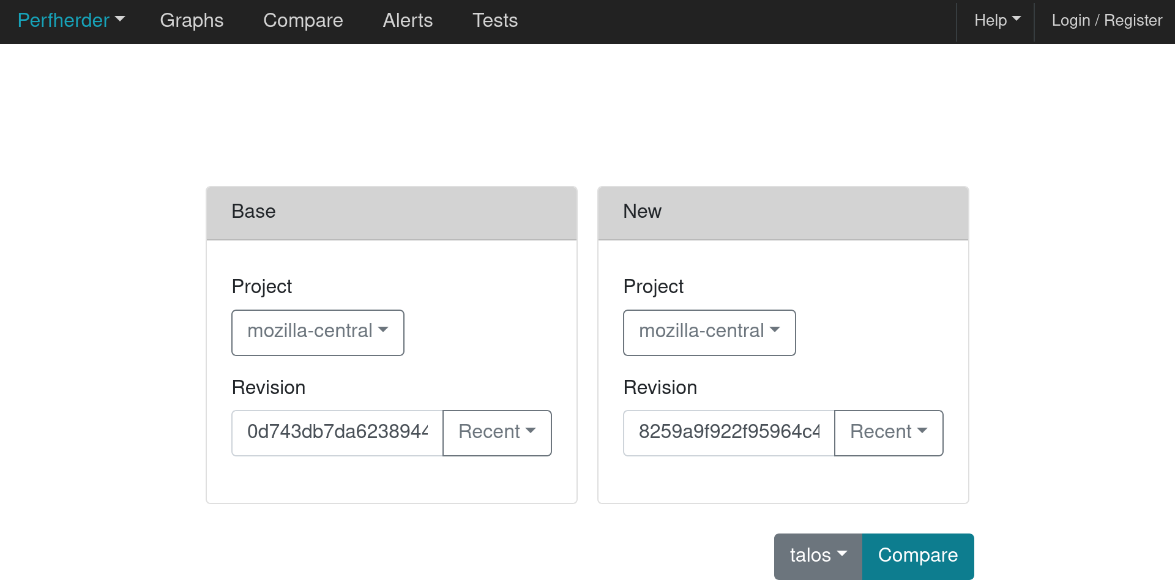Show Recent revisions for Base
This screenshot has height=580, width=1175.
click(497, 433)
